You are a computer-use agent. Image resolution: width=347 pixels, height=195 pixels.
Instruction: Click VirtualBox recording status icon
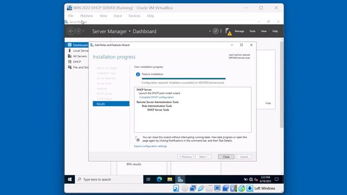pyautogui.click(x=226, y=188)
